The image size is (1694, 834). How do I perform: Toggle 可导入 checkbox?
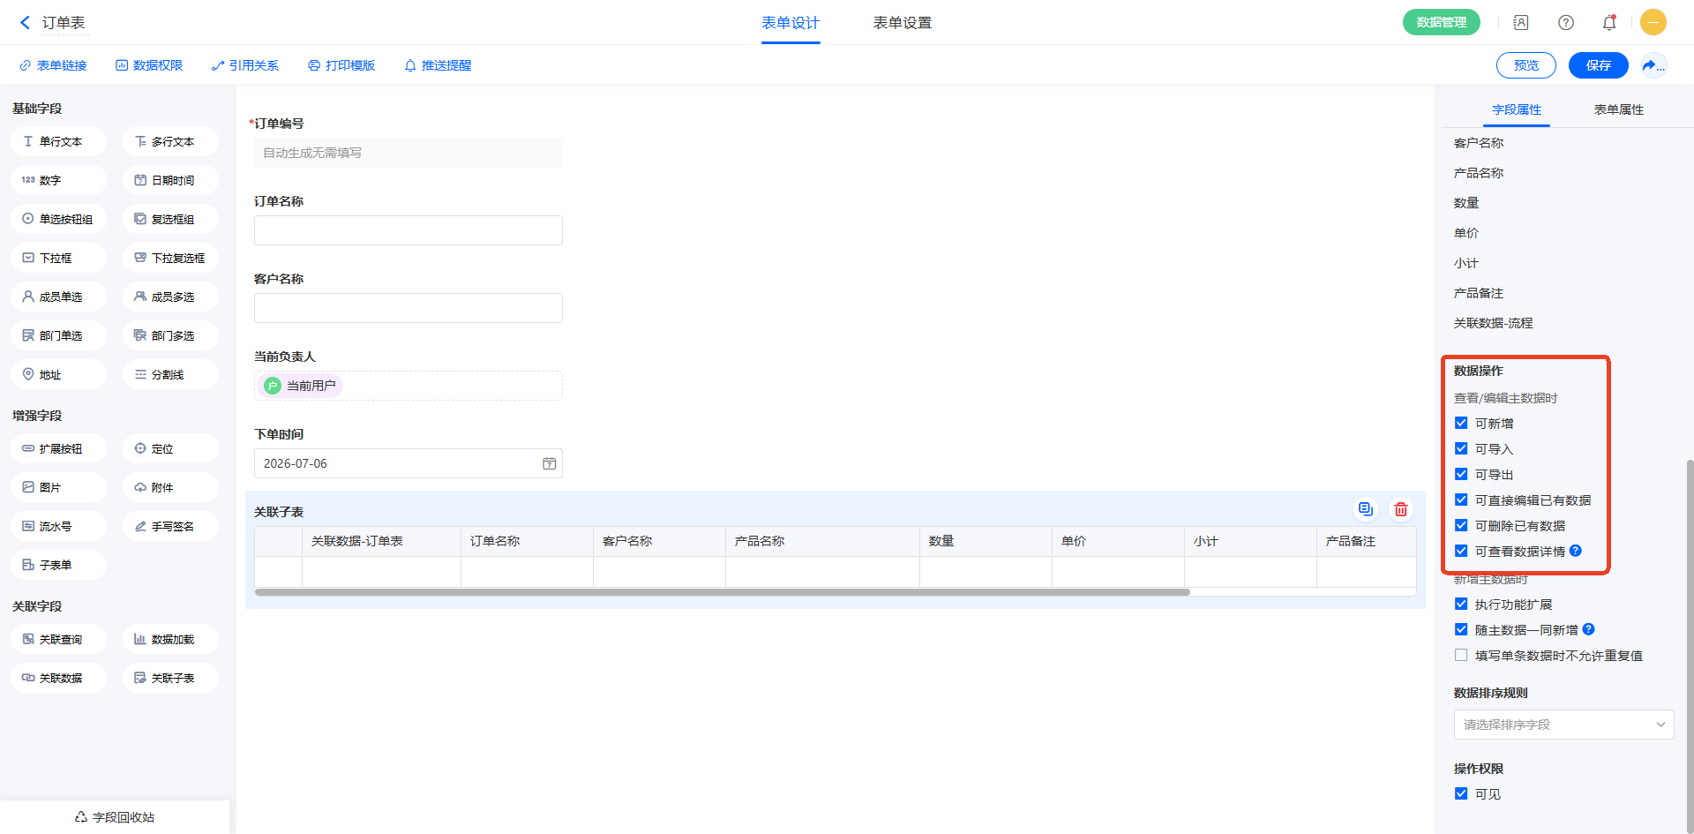coord(1461,449)
